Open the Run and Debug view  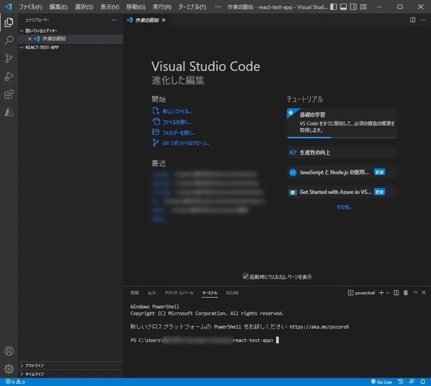point(9,76)
